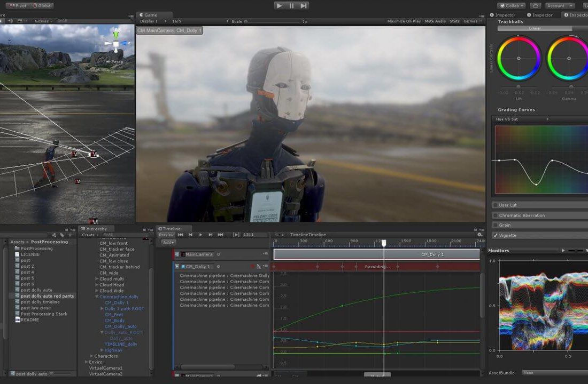Click the red record button on CM_Dolly 1 track
The width and height of the screenshot is (588, 384).
click(252, 267)
